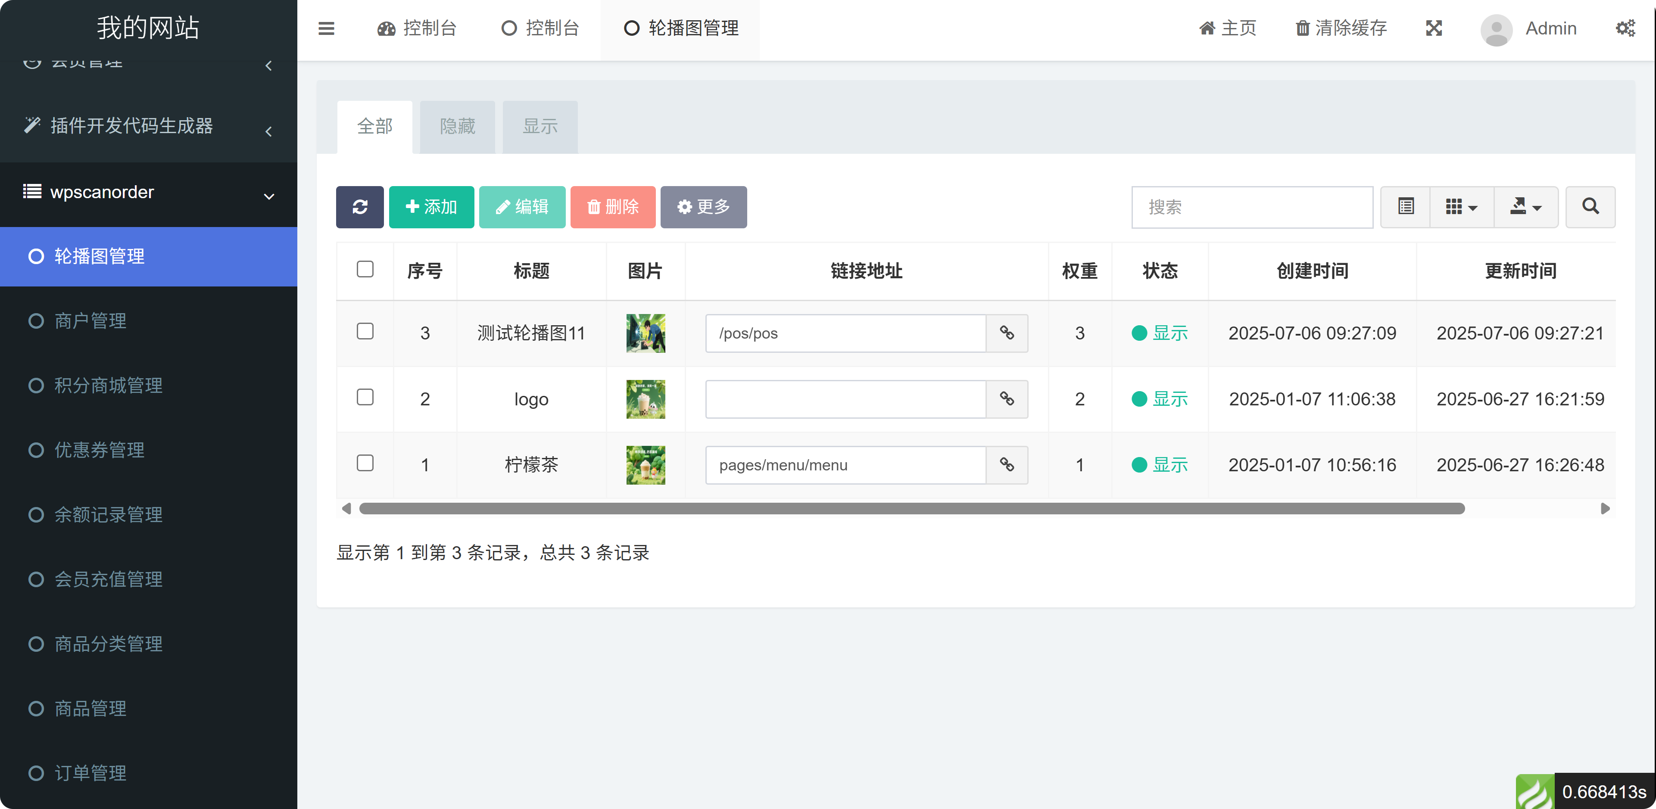This screenshot has height=809, width=1656.
Task: Click link icon for pages/menu/menu row
Action: (1007, 464)
